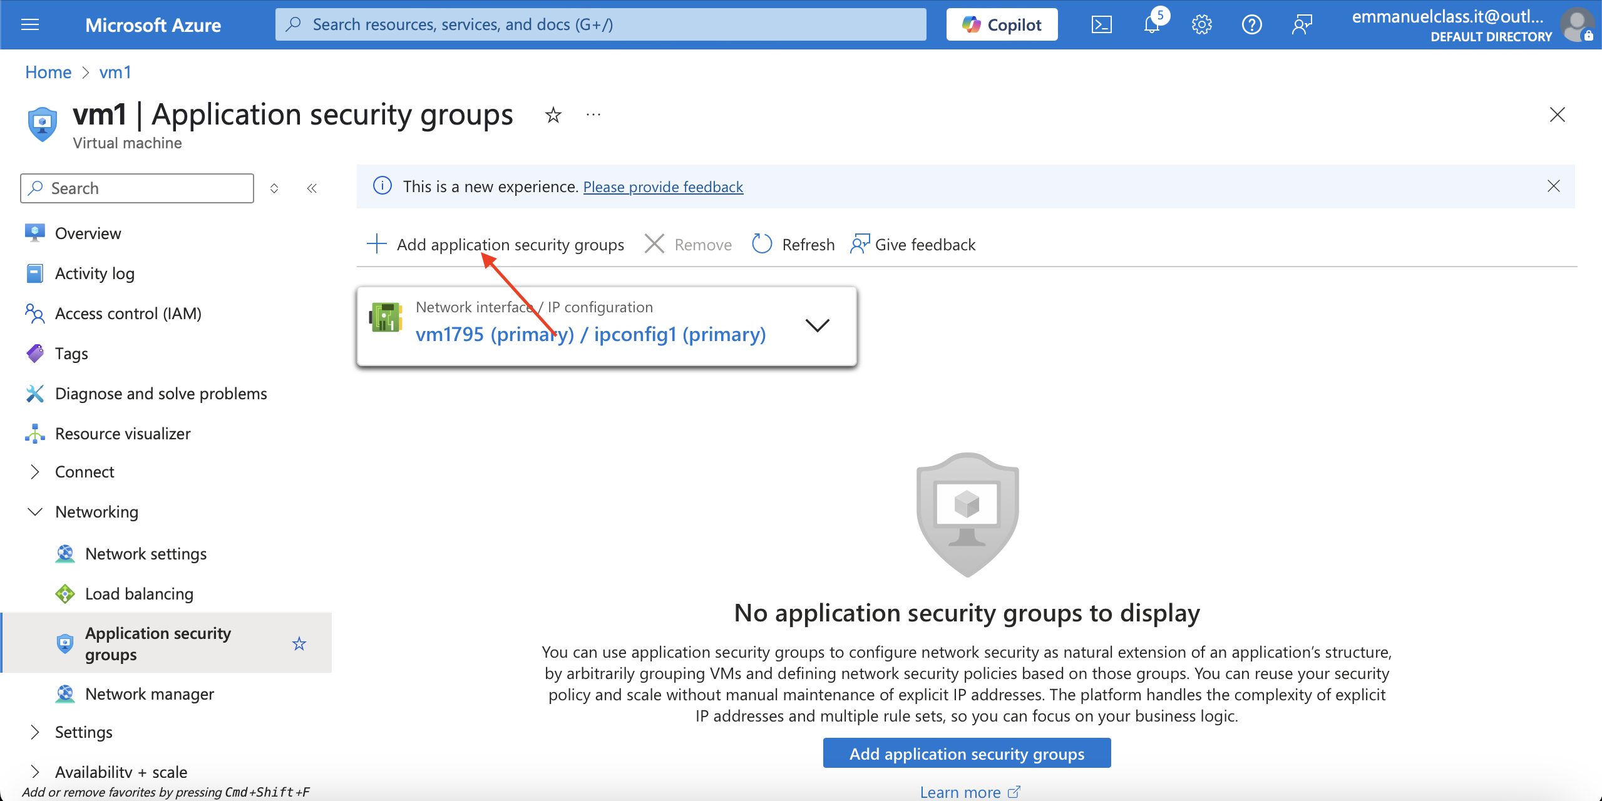Open top bar feedback icon
This screenshot has height=801, width=1602.
pos(1302,24)
